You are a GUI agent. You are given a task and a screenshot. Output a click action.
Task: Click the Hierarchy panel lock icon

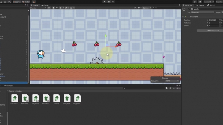pyautogui.click(x=25, y=5)
